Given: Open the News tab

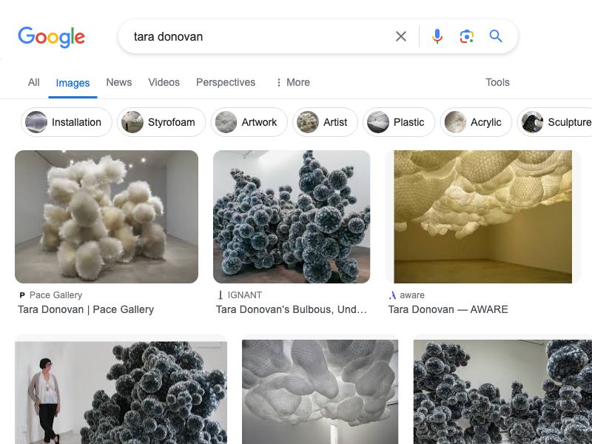Looking at the screenshot, I should click(x=119, y=82).
